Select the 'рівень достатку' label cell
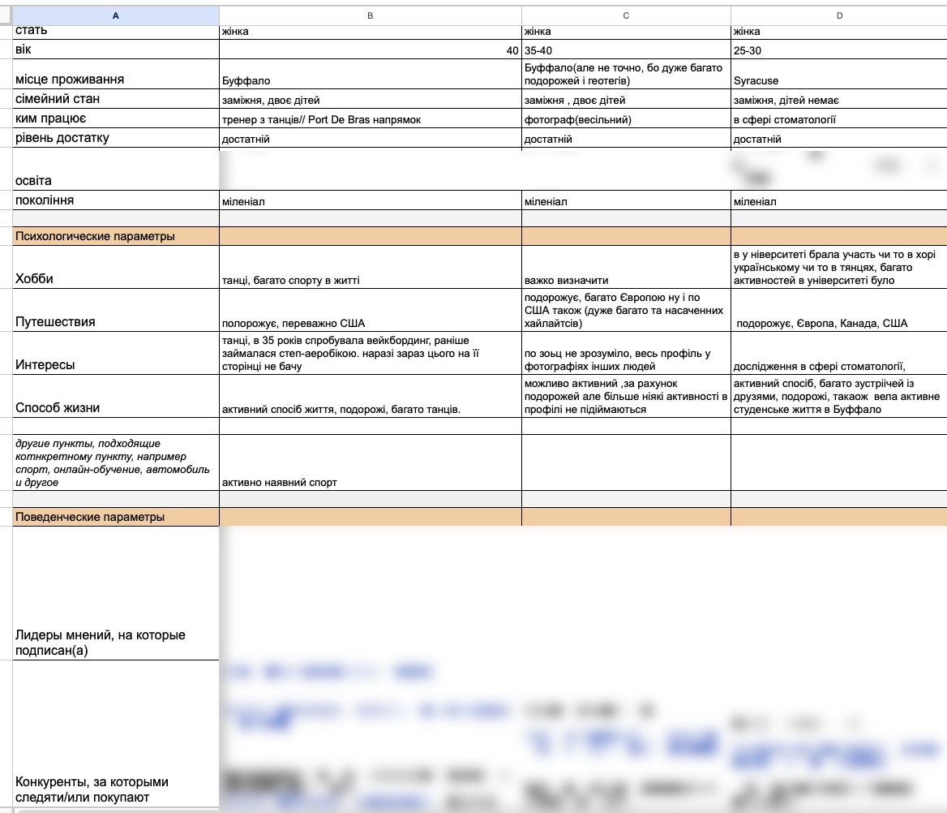This screenshot has height=813, width=947. point(116,138)
